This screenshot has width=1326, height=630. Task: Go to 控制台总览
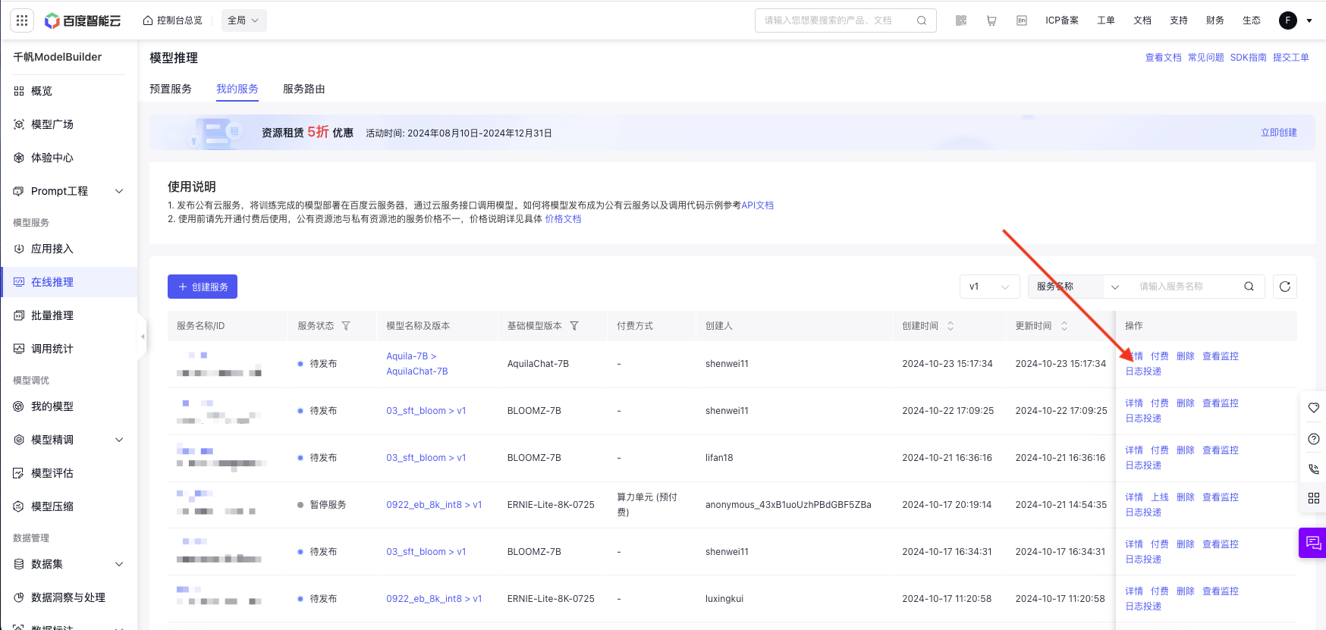pyautogui.click(x=173, y=20)
